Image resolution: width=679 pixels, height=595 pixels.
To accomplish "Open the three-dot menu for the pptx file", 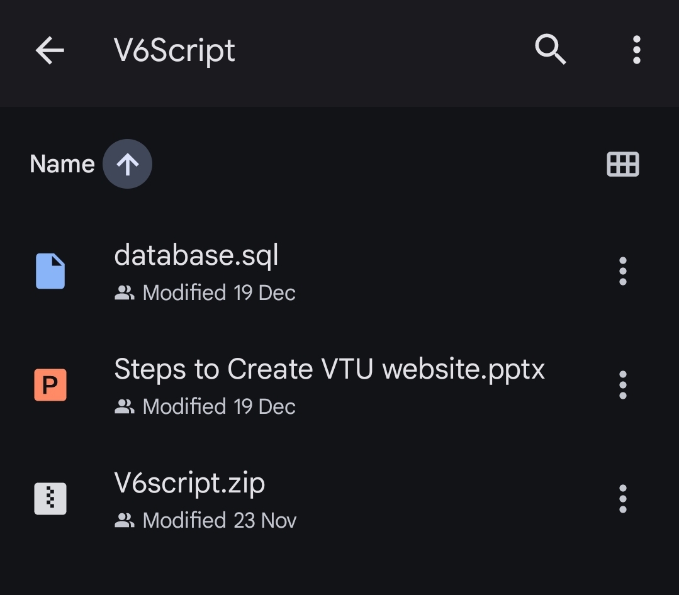I will [622, 384].
